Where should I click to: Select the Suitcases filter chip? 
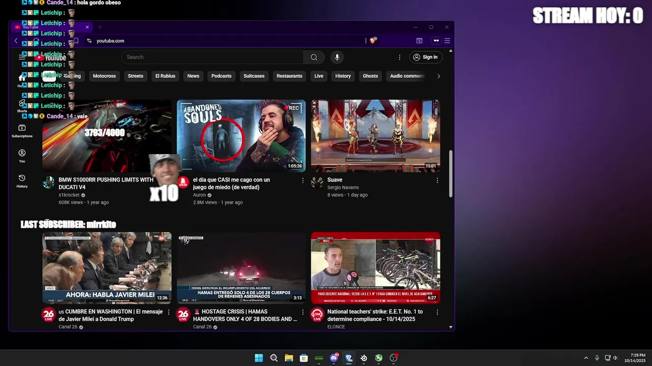pyautogui.click(x=254, y=76)
